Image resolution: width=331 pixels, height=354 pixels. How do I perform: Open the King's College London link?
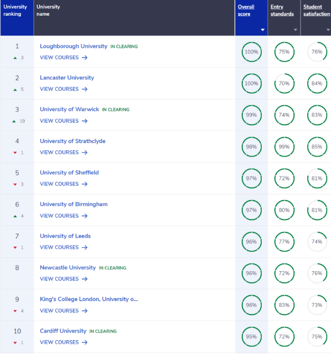[x=88, y=299]
